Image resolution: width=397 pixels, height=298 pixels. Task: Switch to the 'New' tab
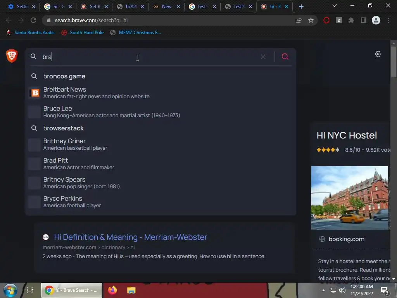pos(164,7)
